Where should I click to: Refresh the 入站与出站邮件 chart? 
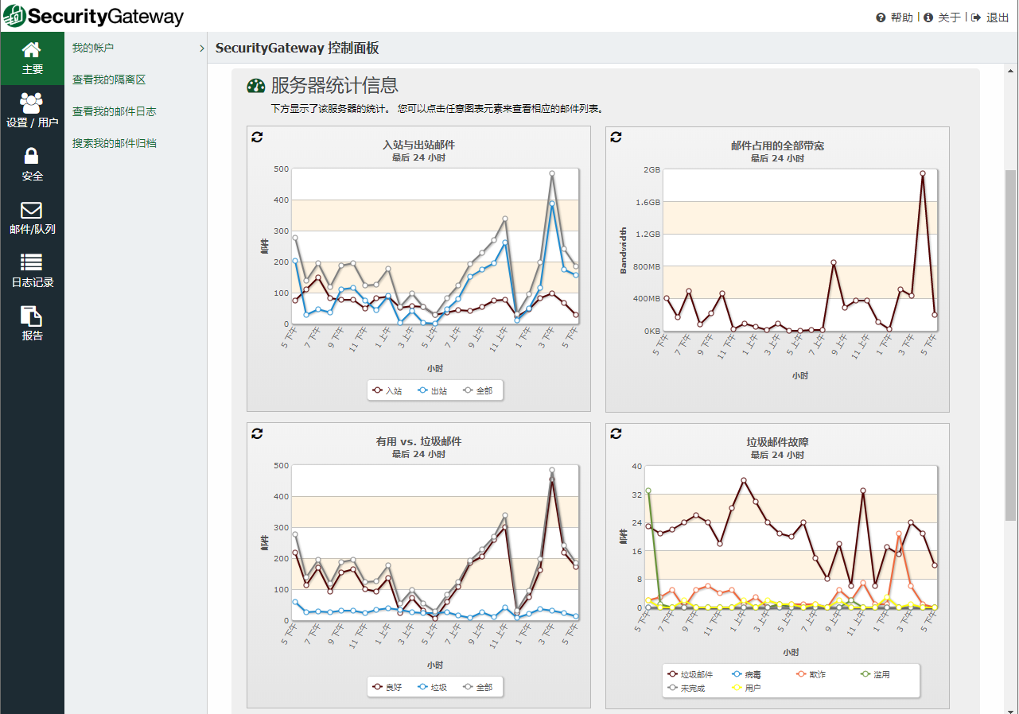pyautogui.click(x=257, y=137)
